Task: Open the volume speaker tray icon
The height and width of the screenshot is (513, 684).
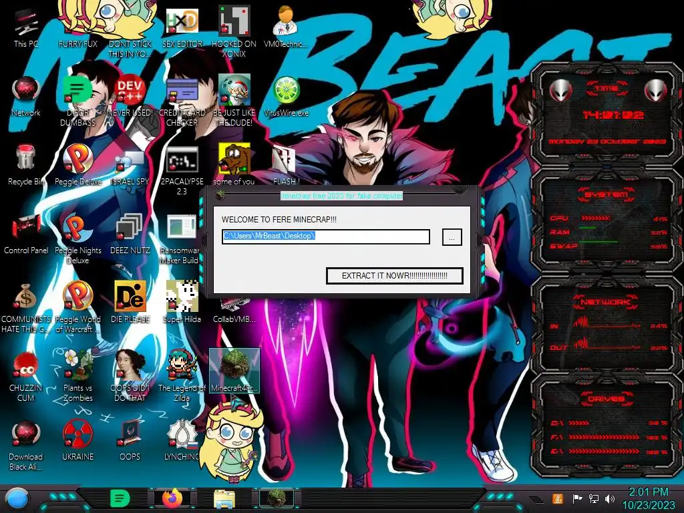Action: click(609, 498)
